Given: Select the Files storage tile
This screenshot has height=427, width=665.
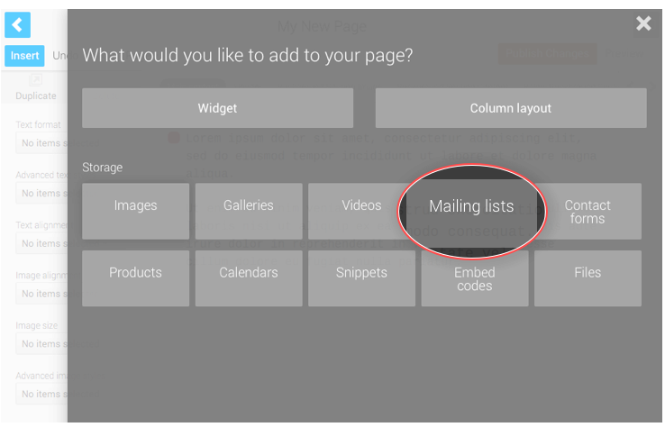Looking at the screenshot, I should click(x=588, y=278).
